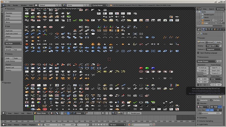Viewport: 226px width, 127px height.
Task: Open the Window menu
Action: point(24,5)
